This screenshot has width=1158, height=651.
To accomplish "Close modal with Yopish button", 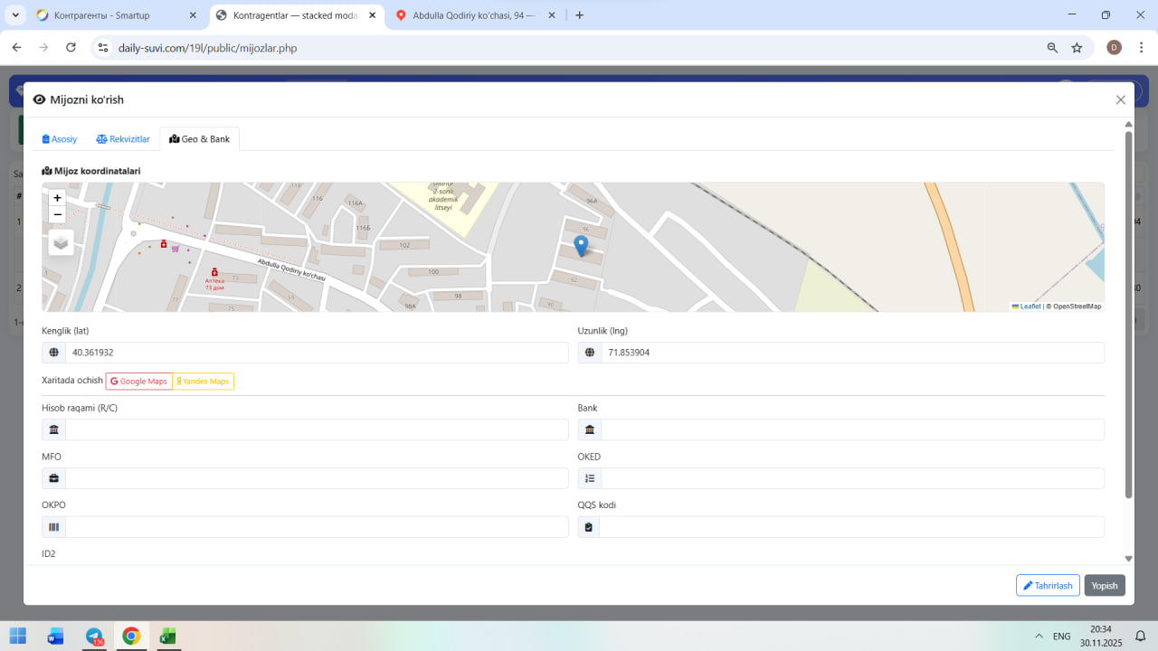I will 1105,586.
